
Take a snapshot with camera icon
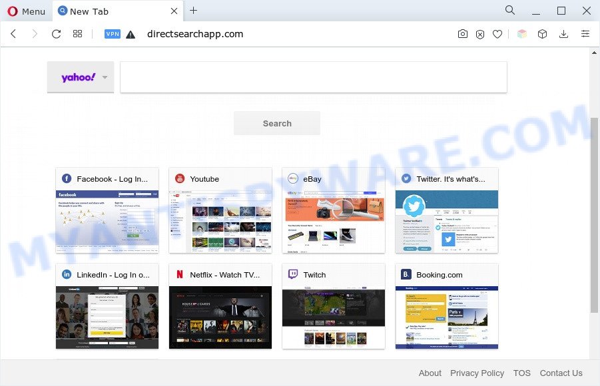(x=463, y=34)
